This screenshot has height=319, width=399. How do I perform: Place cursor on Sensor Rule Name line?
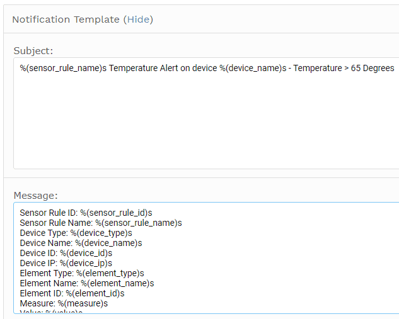tap(101, 223)
